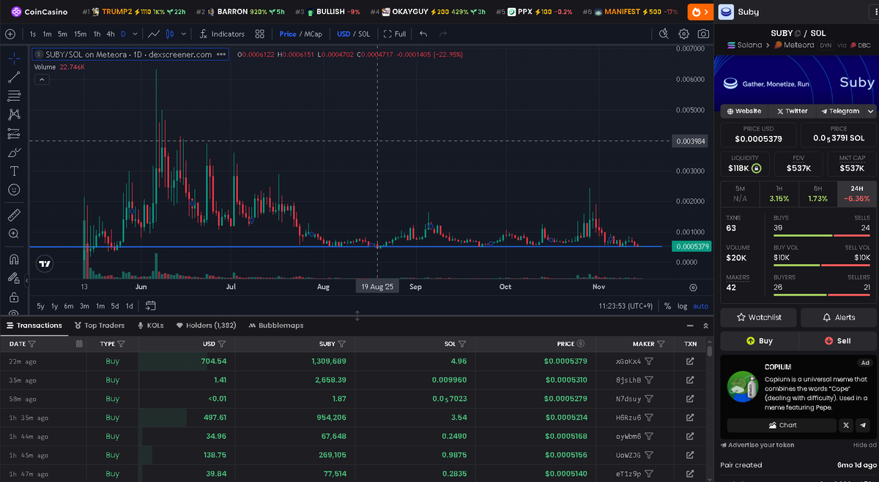Select the ruler measure tool

14,215
